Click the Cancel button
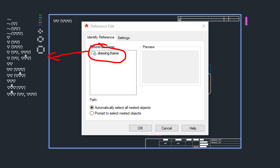280x168 pixels. 167,128
